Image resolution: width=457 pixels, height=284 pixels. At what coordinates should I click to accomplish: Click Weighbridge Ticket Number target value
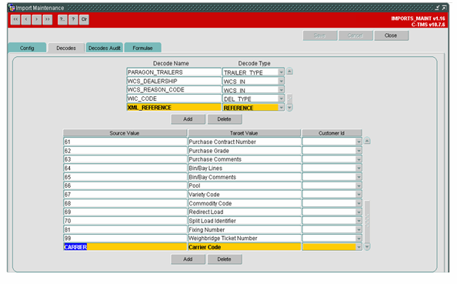(244, 239)
